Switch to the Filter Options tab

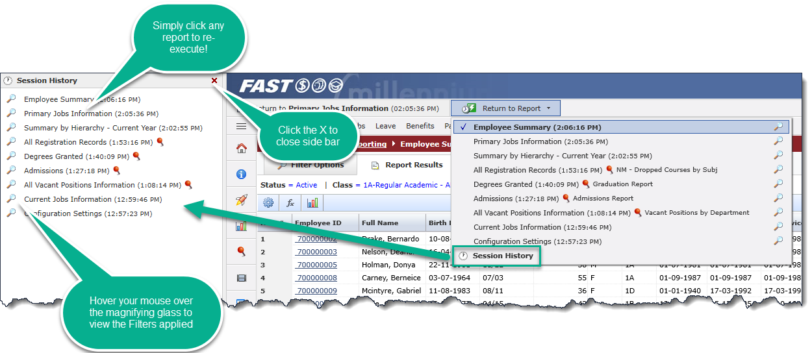point(310,165)
